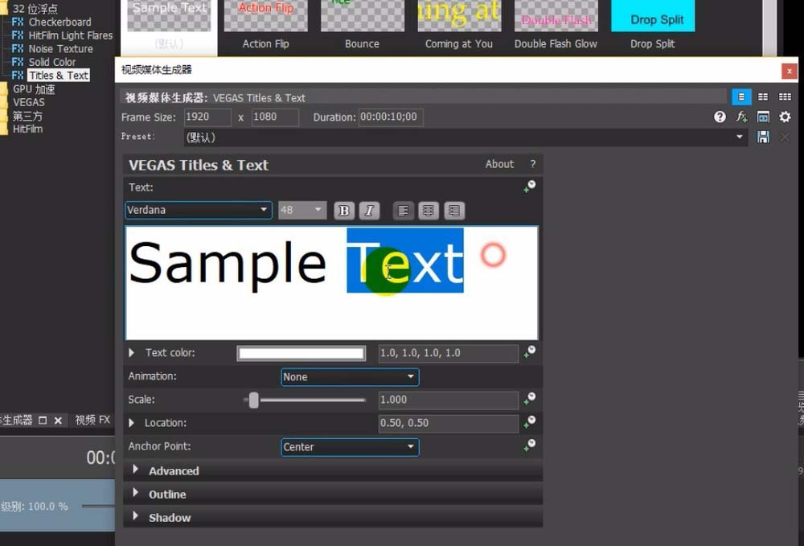
Task: Click the plugin help question mark
Action: tap(533, 164)
